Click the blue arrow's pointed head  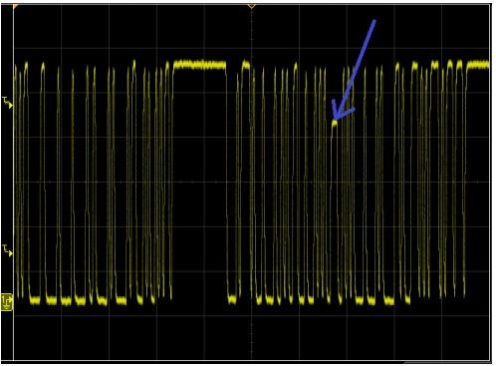click(x=336, y=117)
